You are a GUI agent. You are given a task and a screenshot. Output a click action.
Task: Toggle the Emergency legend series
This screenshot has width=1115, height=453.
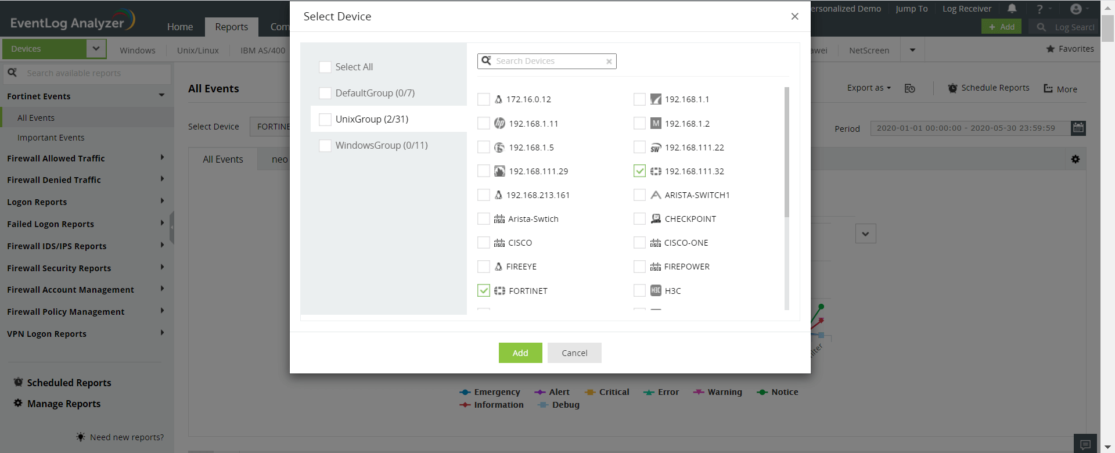tap(490, 392)
